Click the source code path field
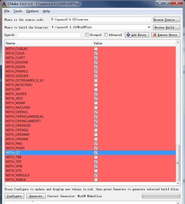The image size is (185, 204). [101, 19]
